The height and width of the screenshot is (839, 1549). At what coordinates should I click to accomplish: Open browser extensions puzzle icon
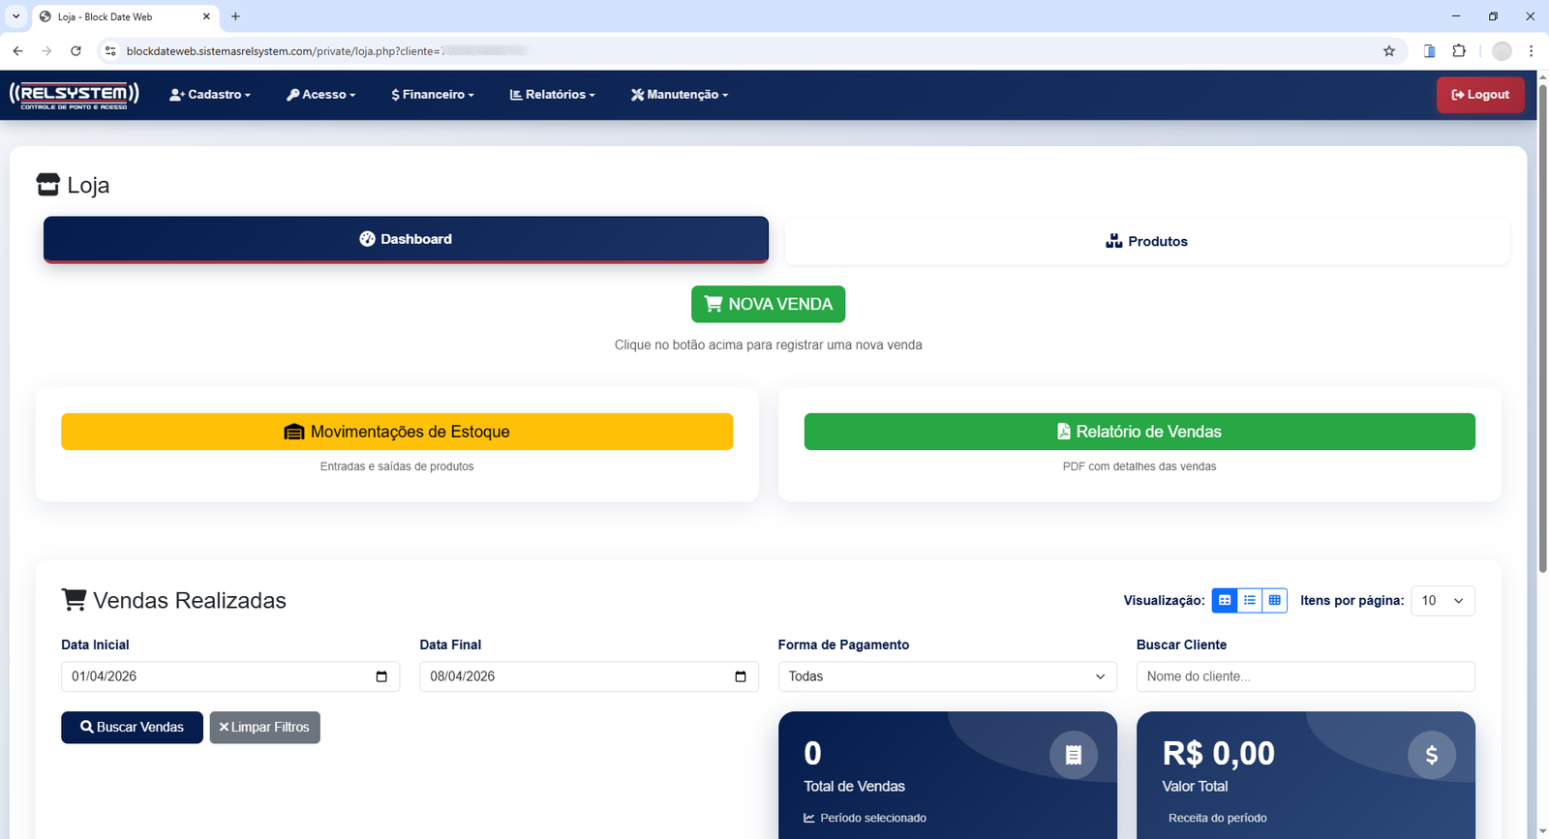pyautogui.click(x=1459, y=51)
